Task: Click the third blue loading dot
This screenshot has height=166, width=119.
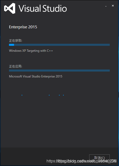Action: (59, 95)
